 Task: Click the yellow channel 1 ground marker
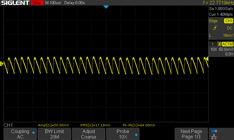1,64
